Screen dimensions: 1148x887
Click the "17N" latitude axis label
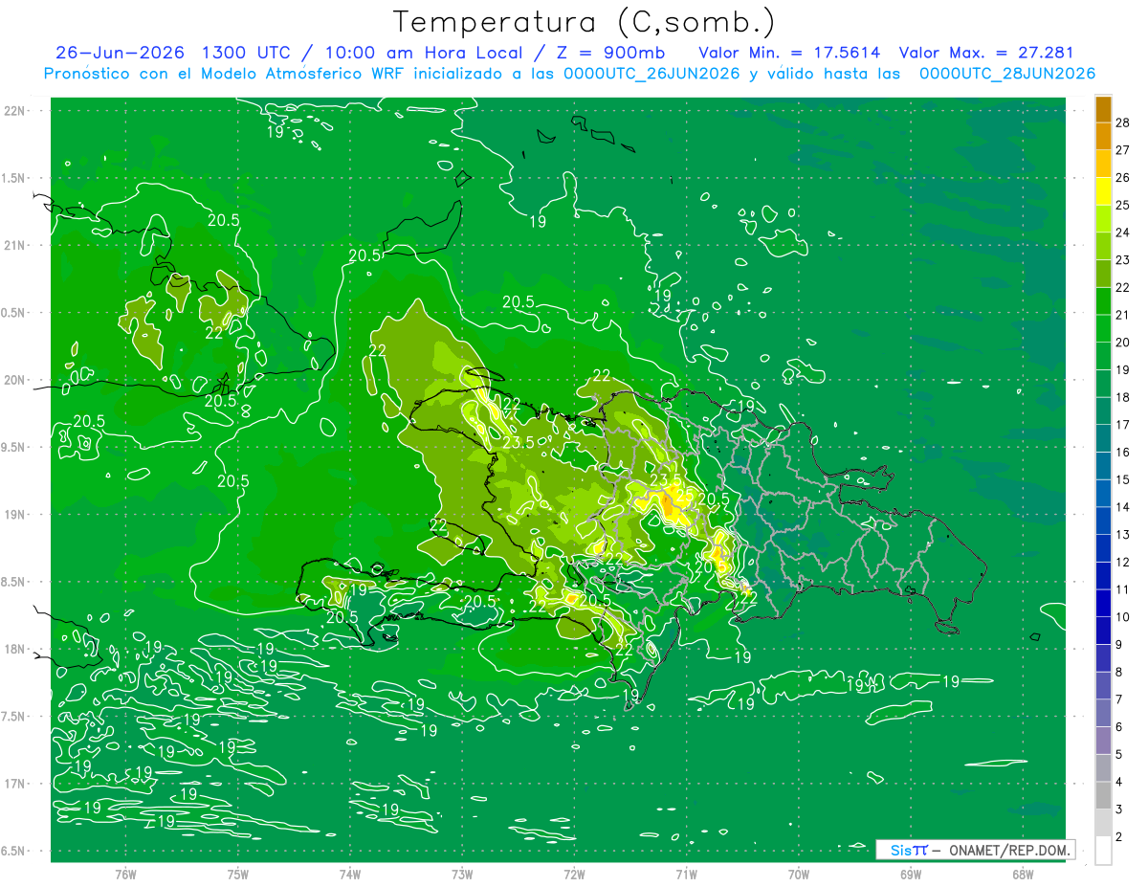click(x=14, y=784)
